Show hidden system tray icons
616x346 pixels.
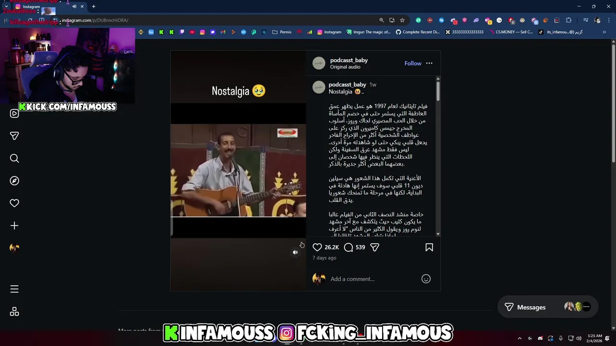(x=519, y=338)
